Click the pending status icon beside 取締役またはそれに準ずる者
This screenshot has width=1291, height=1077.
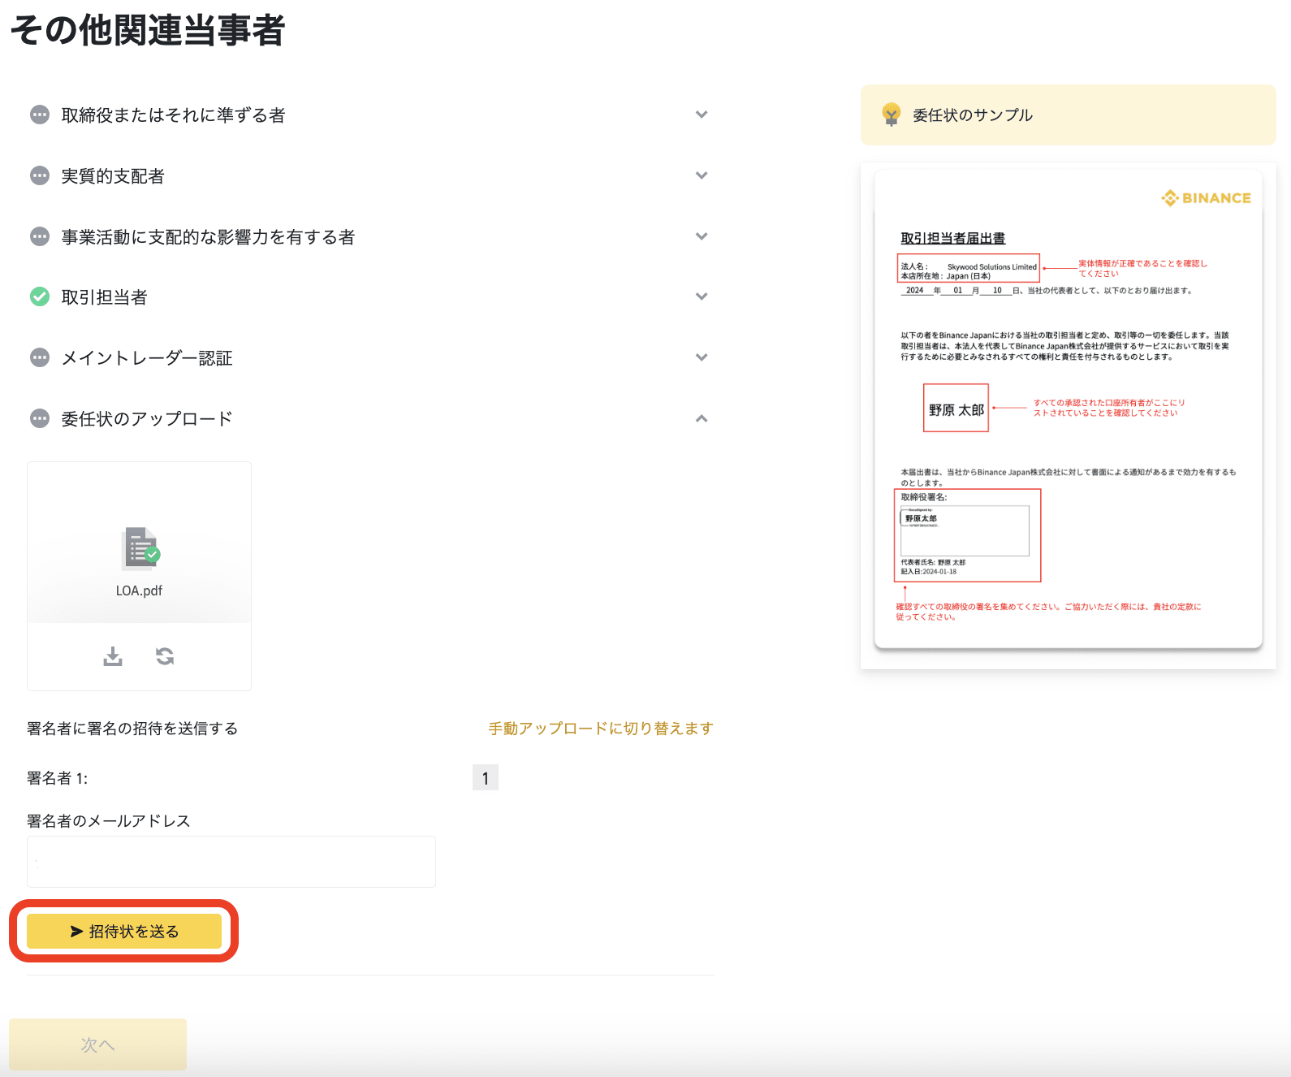click(40, 115)
